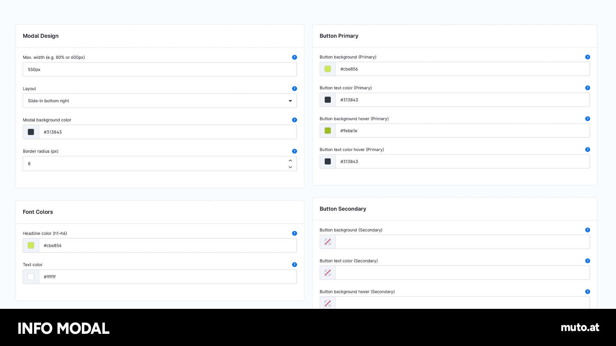Open help for Button background hover (Primary)
Image resolution: width=616 pixels, height=346 pixels.
[587, 119]
